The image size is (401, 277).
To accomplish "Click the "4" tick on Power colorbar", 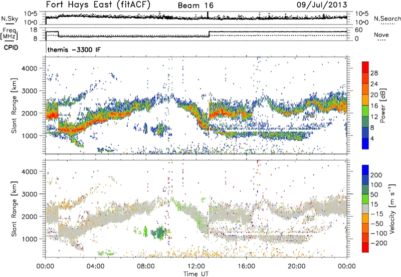I will [372, 138].
